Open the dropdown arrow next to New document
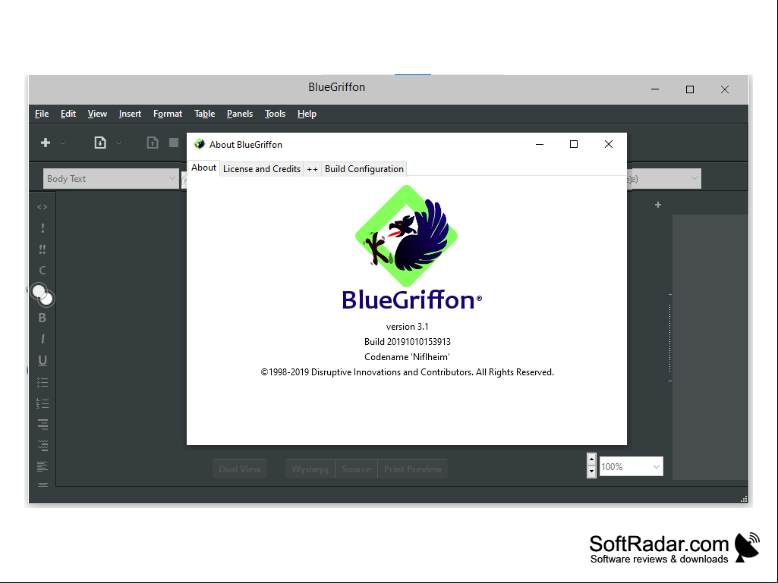This screenshot has width=778, height=583. coord(62,143)
